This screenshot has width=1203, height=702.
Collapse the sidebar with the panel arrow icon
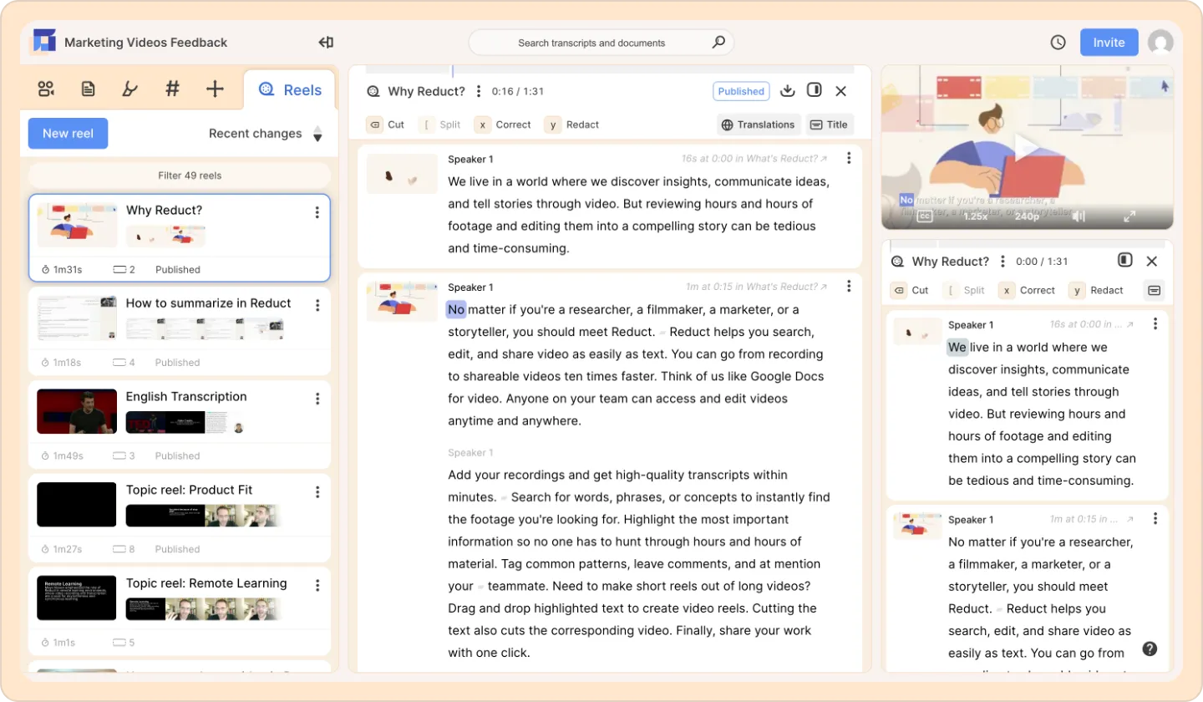click(x=326, y=43)
